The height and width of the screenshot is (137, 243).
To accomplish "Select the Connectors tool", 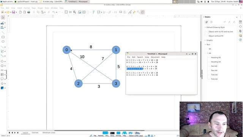I will click(2, 56).
